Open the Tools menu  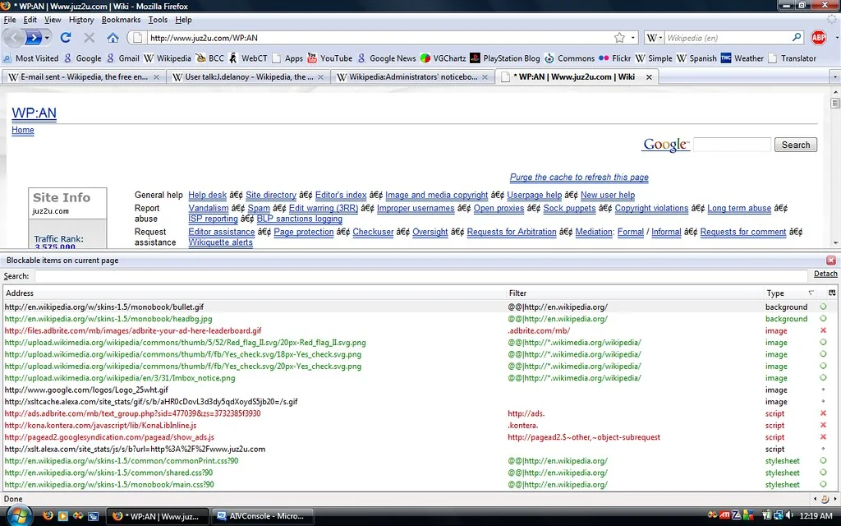point(158,20)
